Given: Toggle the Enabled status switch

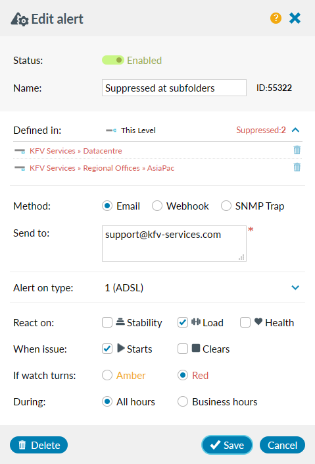Looking at the screenshot, I should [x=112, y=61].
